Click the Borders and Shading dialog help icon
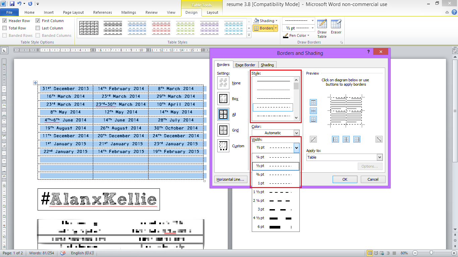This screenshot has width=458, height=257. pyautogui.click(x=368, y=52)
